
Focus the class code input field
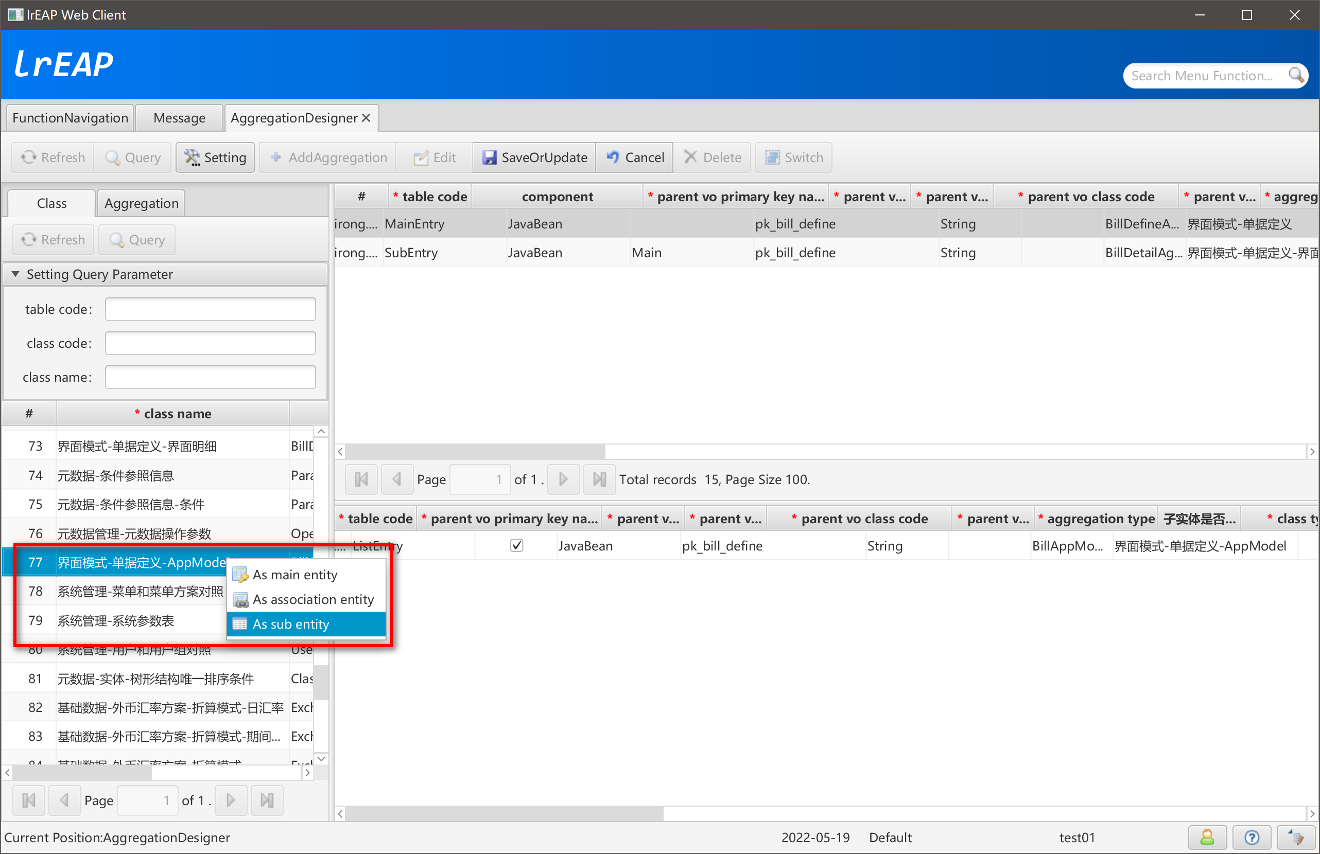point(210,343)
